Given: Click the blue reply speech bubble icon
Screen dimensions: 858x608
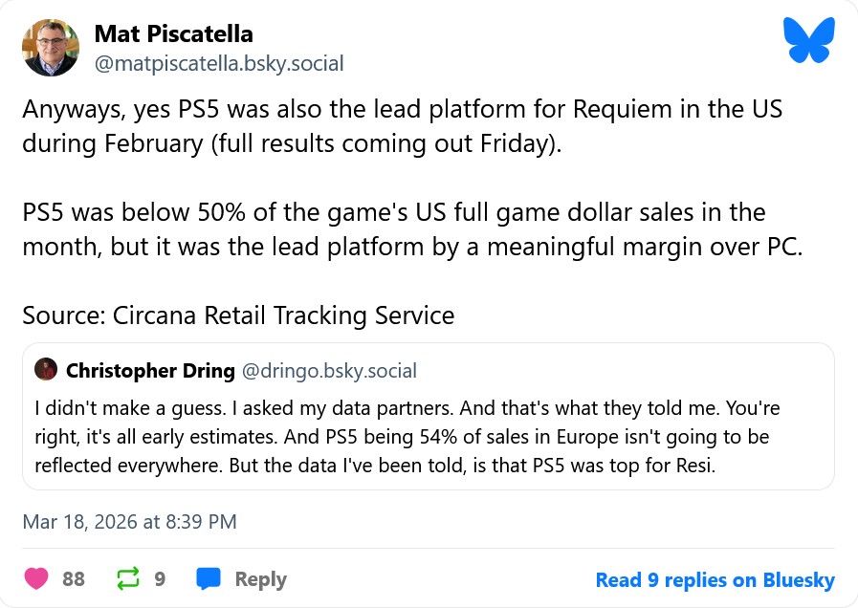Looking at the screenshot, I should coord(209,578).
